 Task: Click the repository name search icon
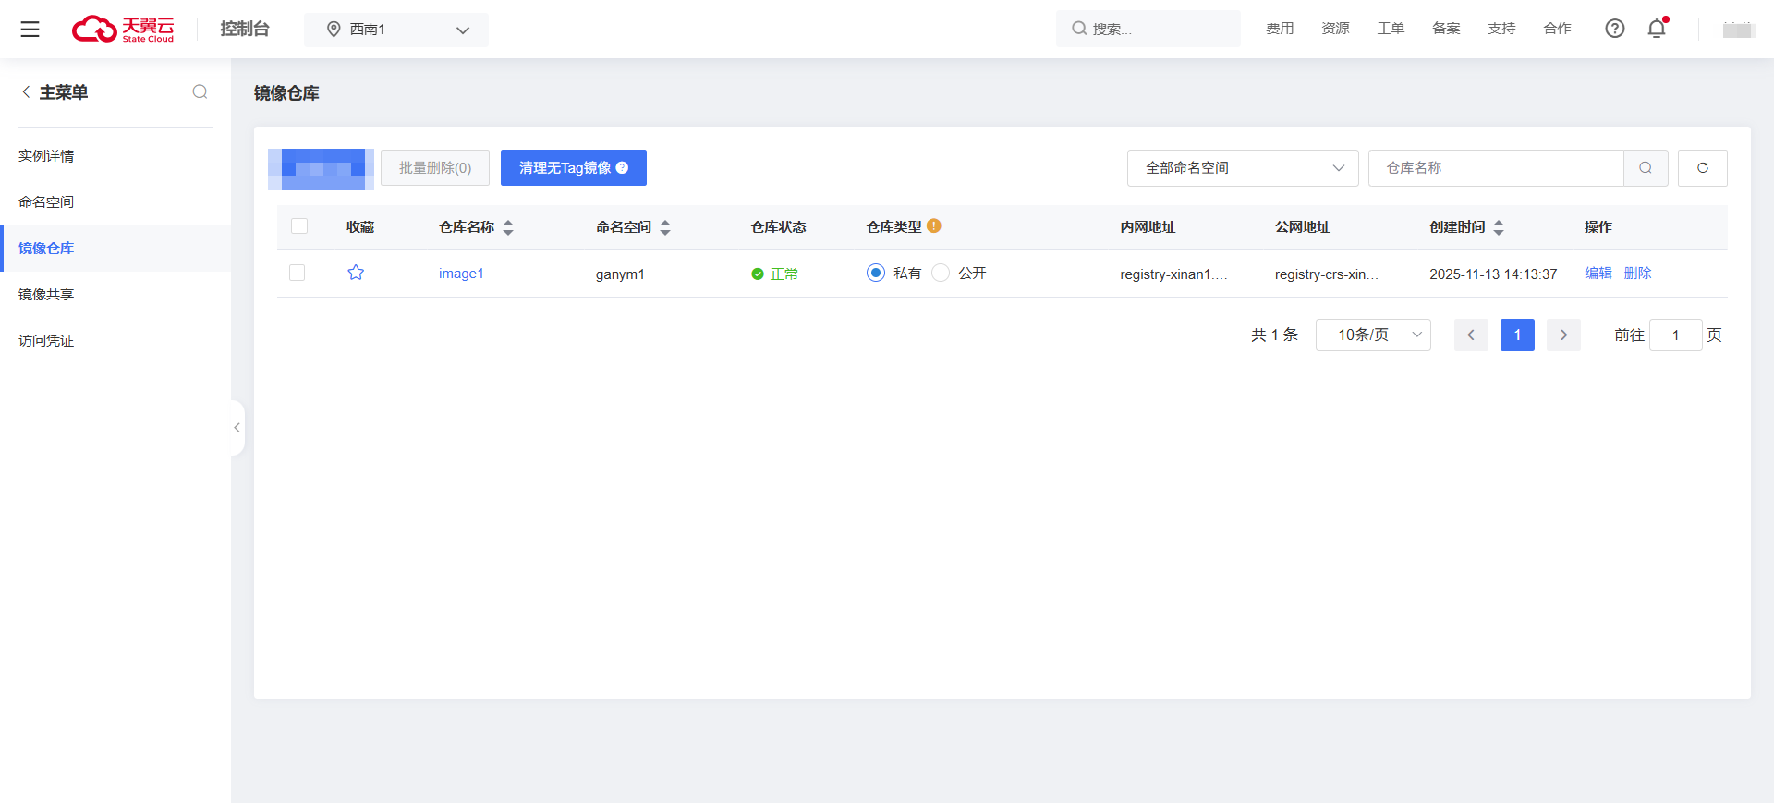point(1646,168)
